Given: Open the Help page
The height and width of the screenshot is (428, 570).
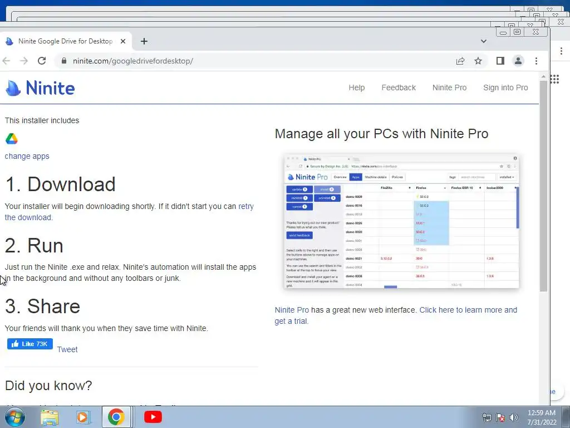Looking at the screenshot, I should 357,87.
